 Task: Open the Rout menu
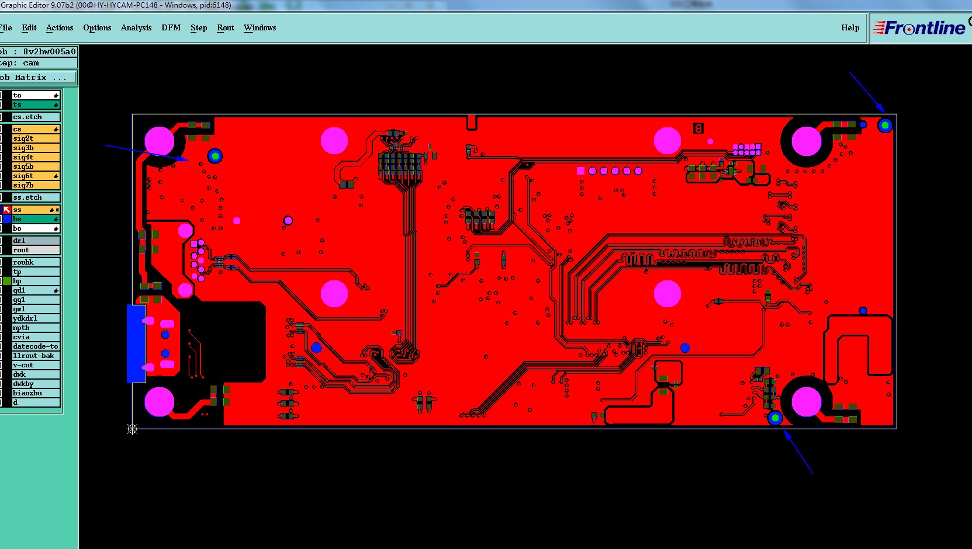(x=226, y=27)
